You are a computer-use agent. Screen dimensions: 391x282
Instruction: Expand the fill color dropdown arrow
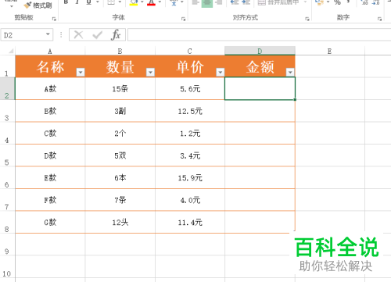pos(142,2)
